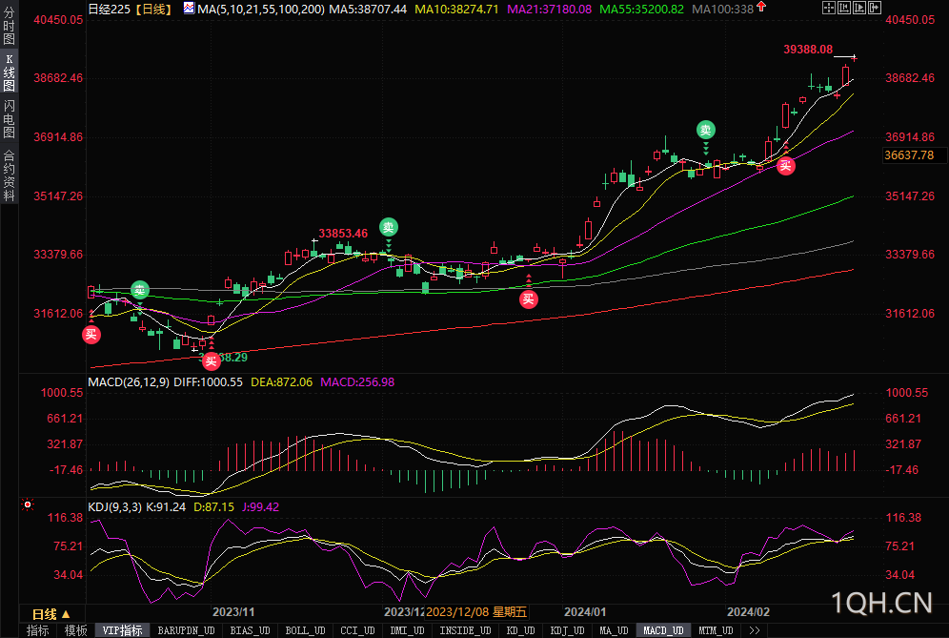Open the 分时图 view in the sidebar
This screenshot has height=638, width=949.
pyautogui.click(x=10, y=25)
